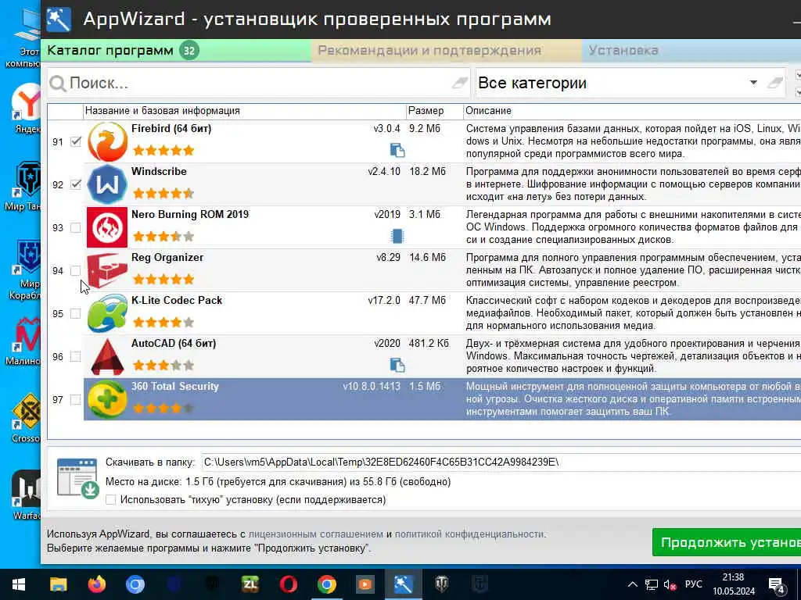Open Yandex browser desktop shortcut
The image size is (801, 600).
pyautogui.click(x=27, y=108)
